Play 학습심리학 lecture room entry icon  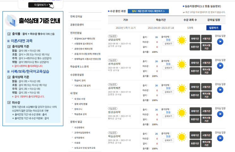220,138
